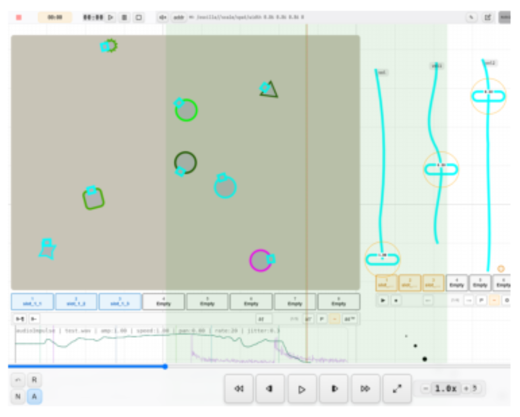Toggle the orange minus button under left slots
Screen dimensions: 520x417
click(x=335, y=319)
